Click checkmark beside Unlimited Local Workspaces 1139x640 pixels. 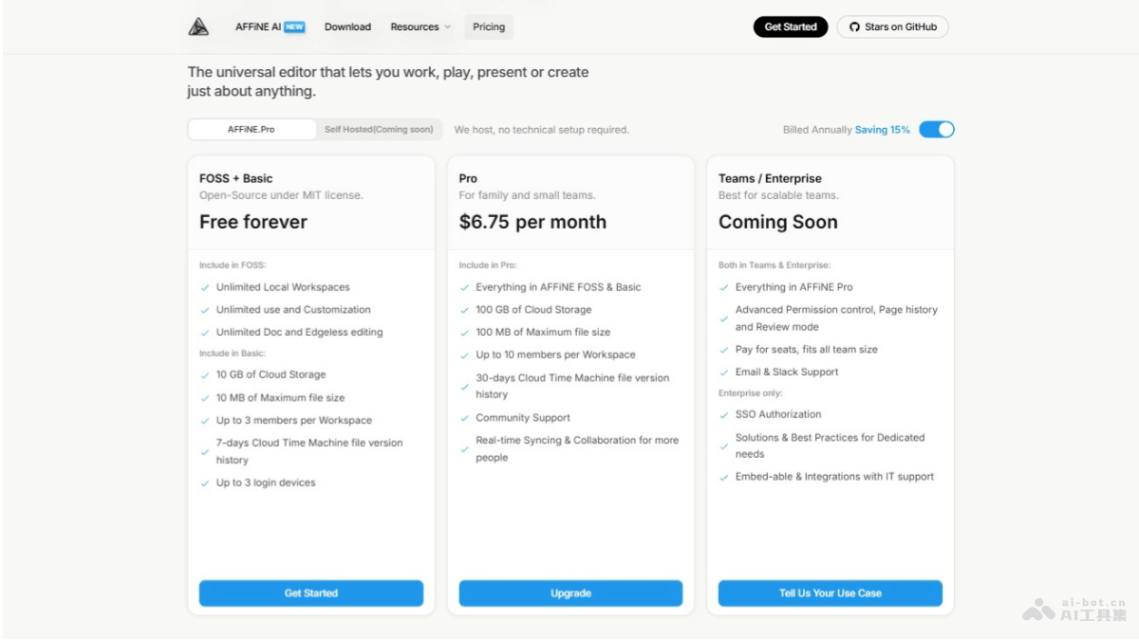pyautogui.click(x=205, y=287)
